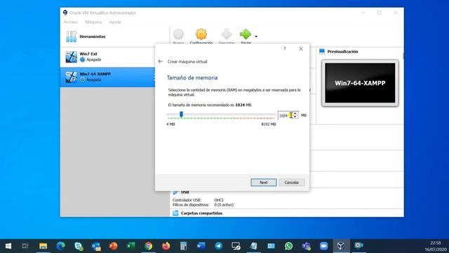Click the USB section header
The height and width of the screenshot is (253, 449).
click(185, 192)
